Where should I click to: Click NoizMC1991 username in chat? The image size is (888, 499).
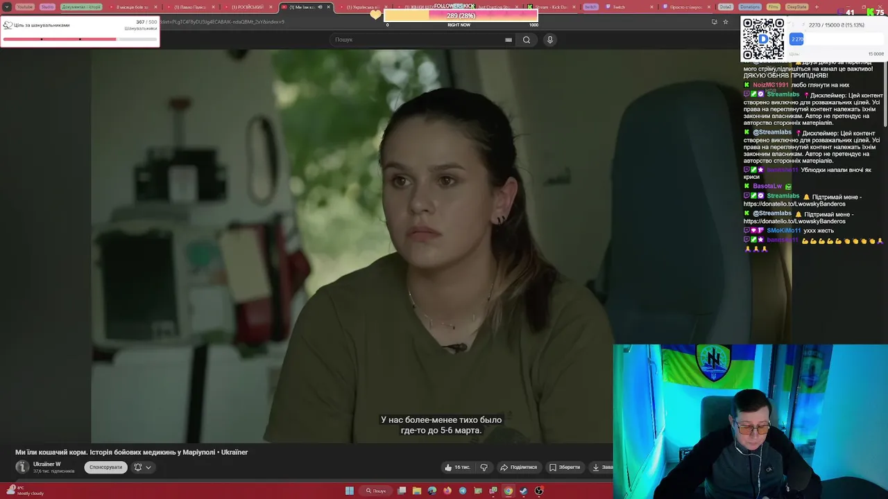point(772,85)
